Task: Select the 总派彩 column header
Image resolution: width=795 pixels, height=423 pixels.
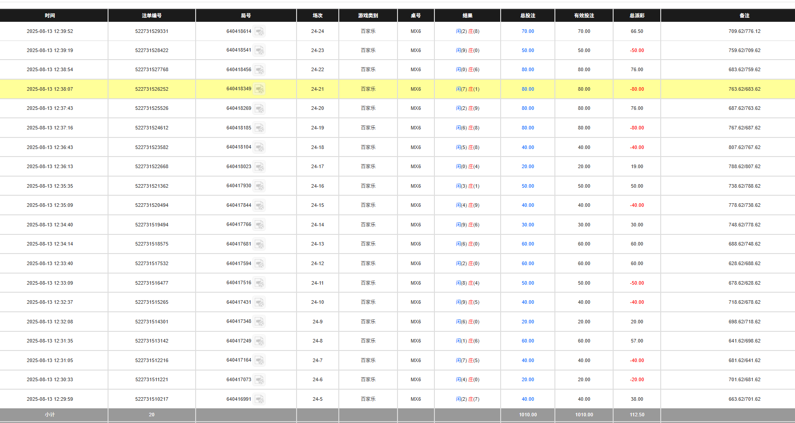Action: pyautogui.click(x=637, y=16)
